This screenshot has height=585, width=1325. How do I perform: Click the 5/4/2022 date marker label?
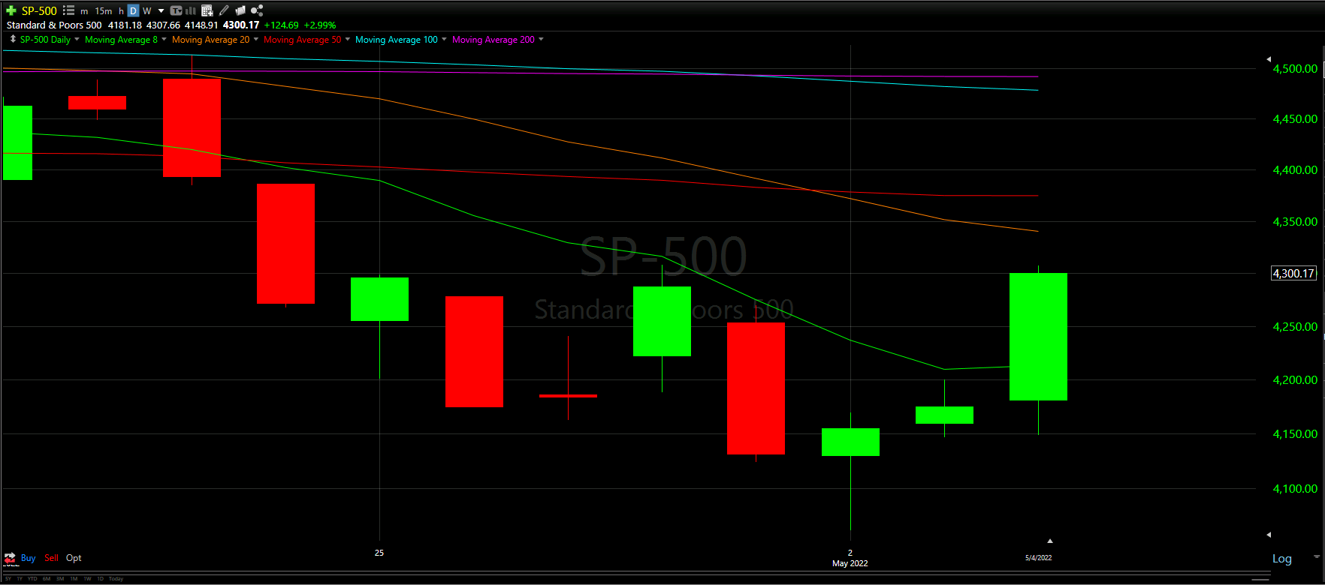[x=1038, y=557]
